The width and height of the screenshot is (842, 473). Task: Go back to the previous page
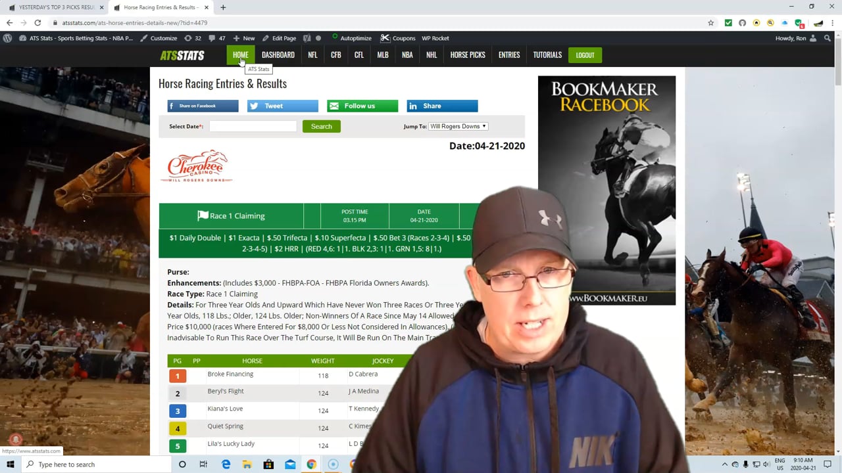click(9, 22)
